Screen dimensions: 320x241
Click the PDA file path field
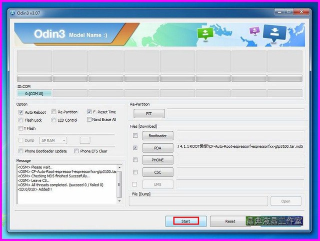pos(240,148)
